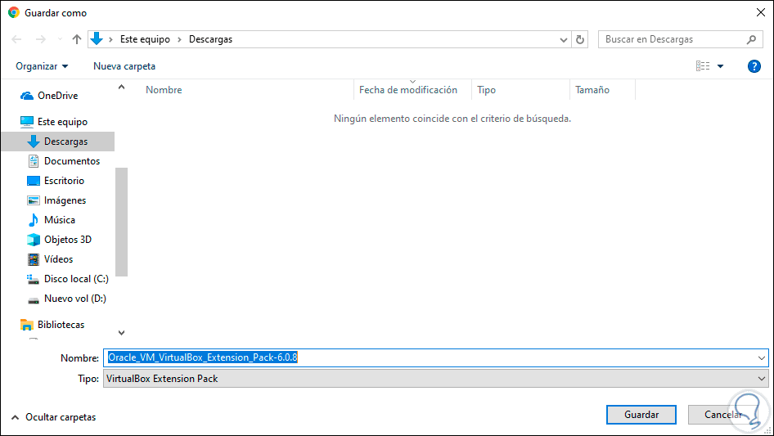Open Documentos in the sidebar
This screenshot has width=774, height=436.
[x=63, y=161]
